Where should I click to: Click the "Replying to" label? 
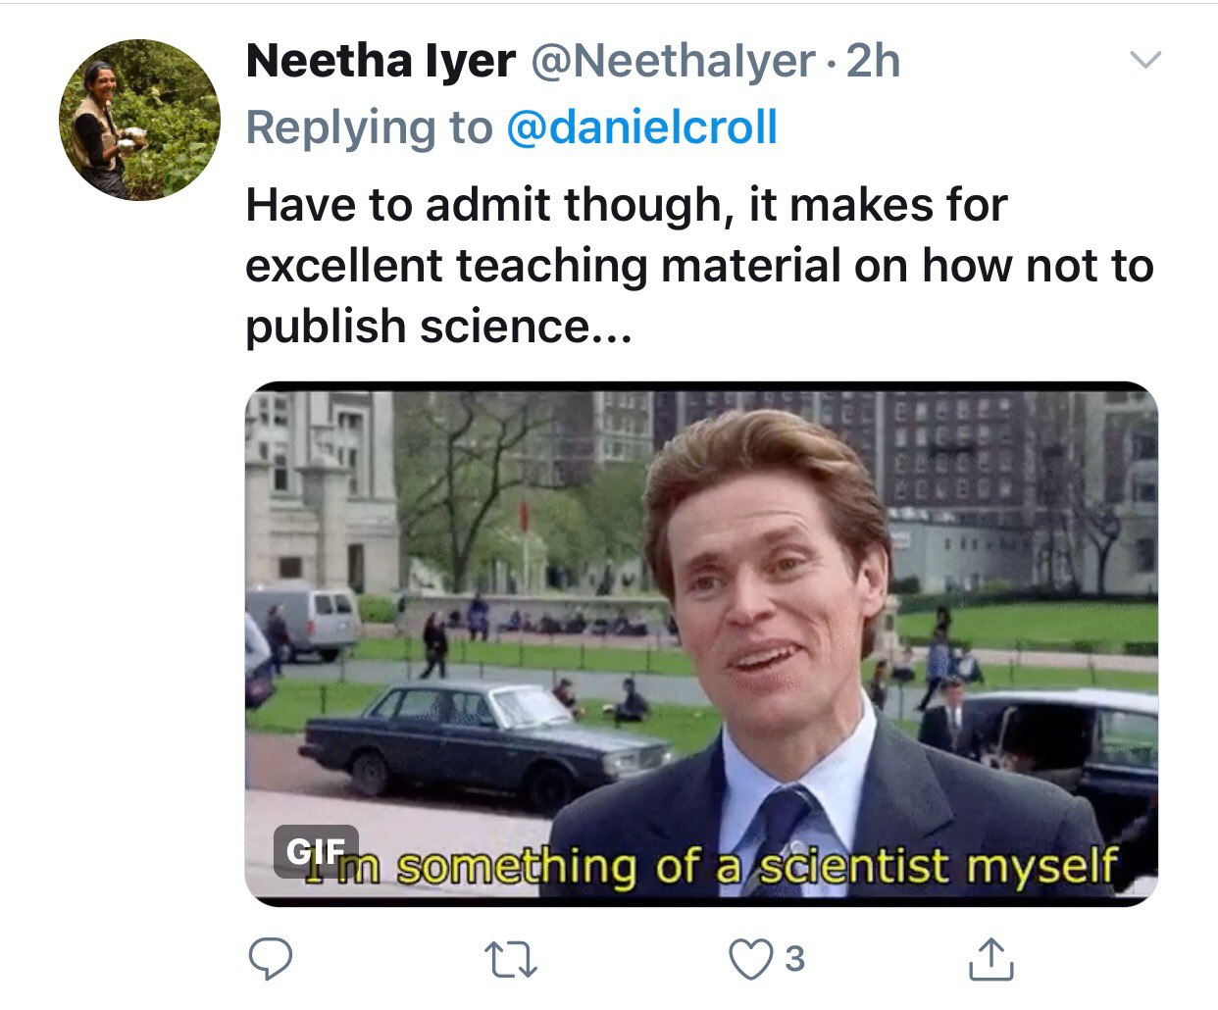369,127
